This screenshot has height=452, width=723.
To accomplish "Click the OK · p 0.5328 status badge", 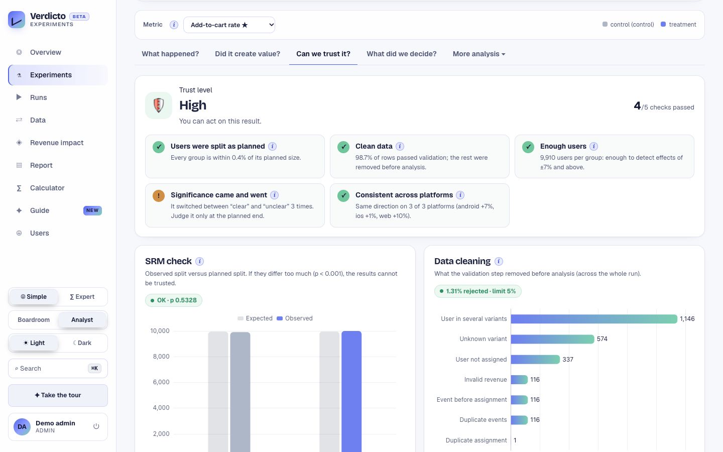I will click(174, 300).
